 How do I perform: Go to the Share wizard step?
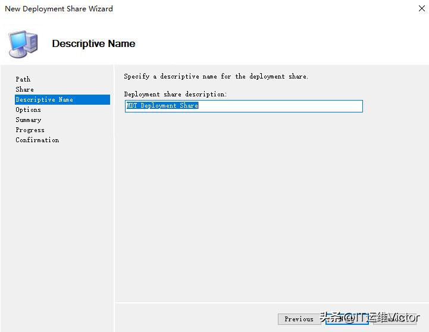tap(24, 89)
